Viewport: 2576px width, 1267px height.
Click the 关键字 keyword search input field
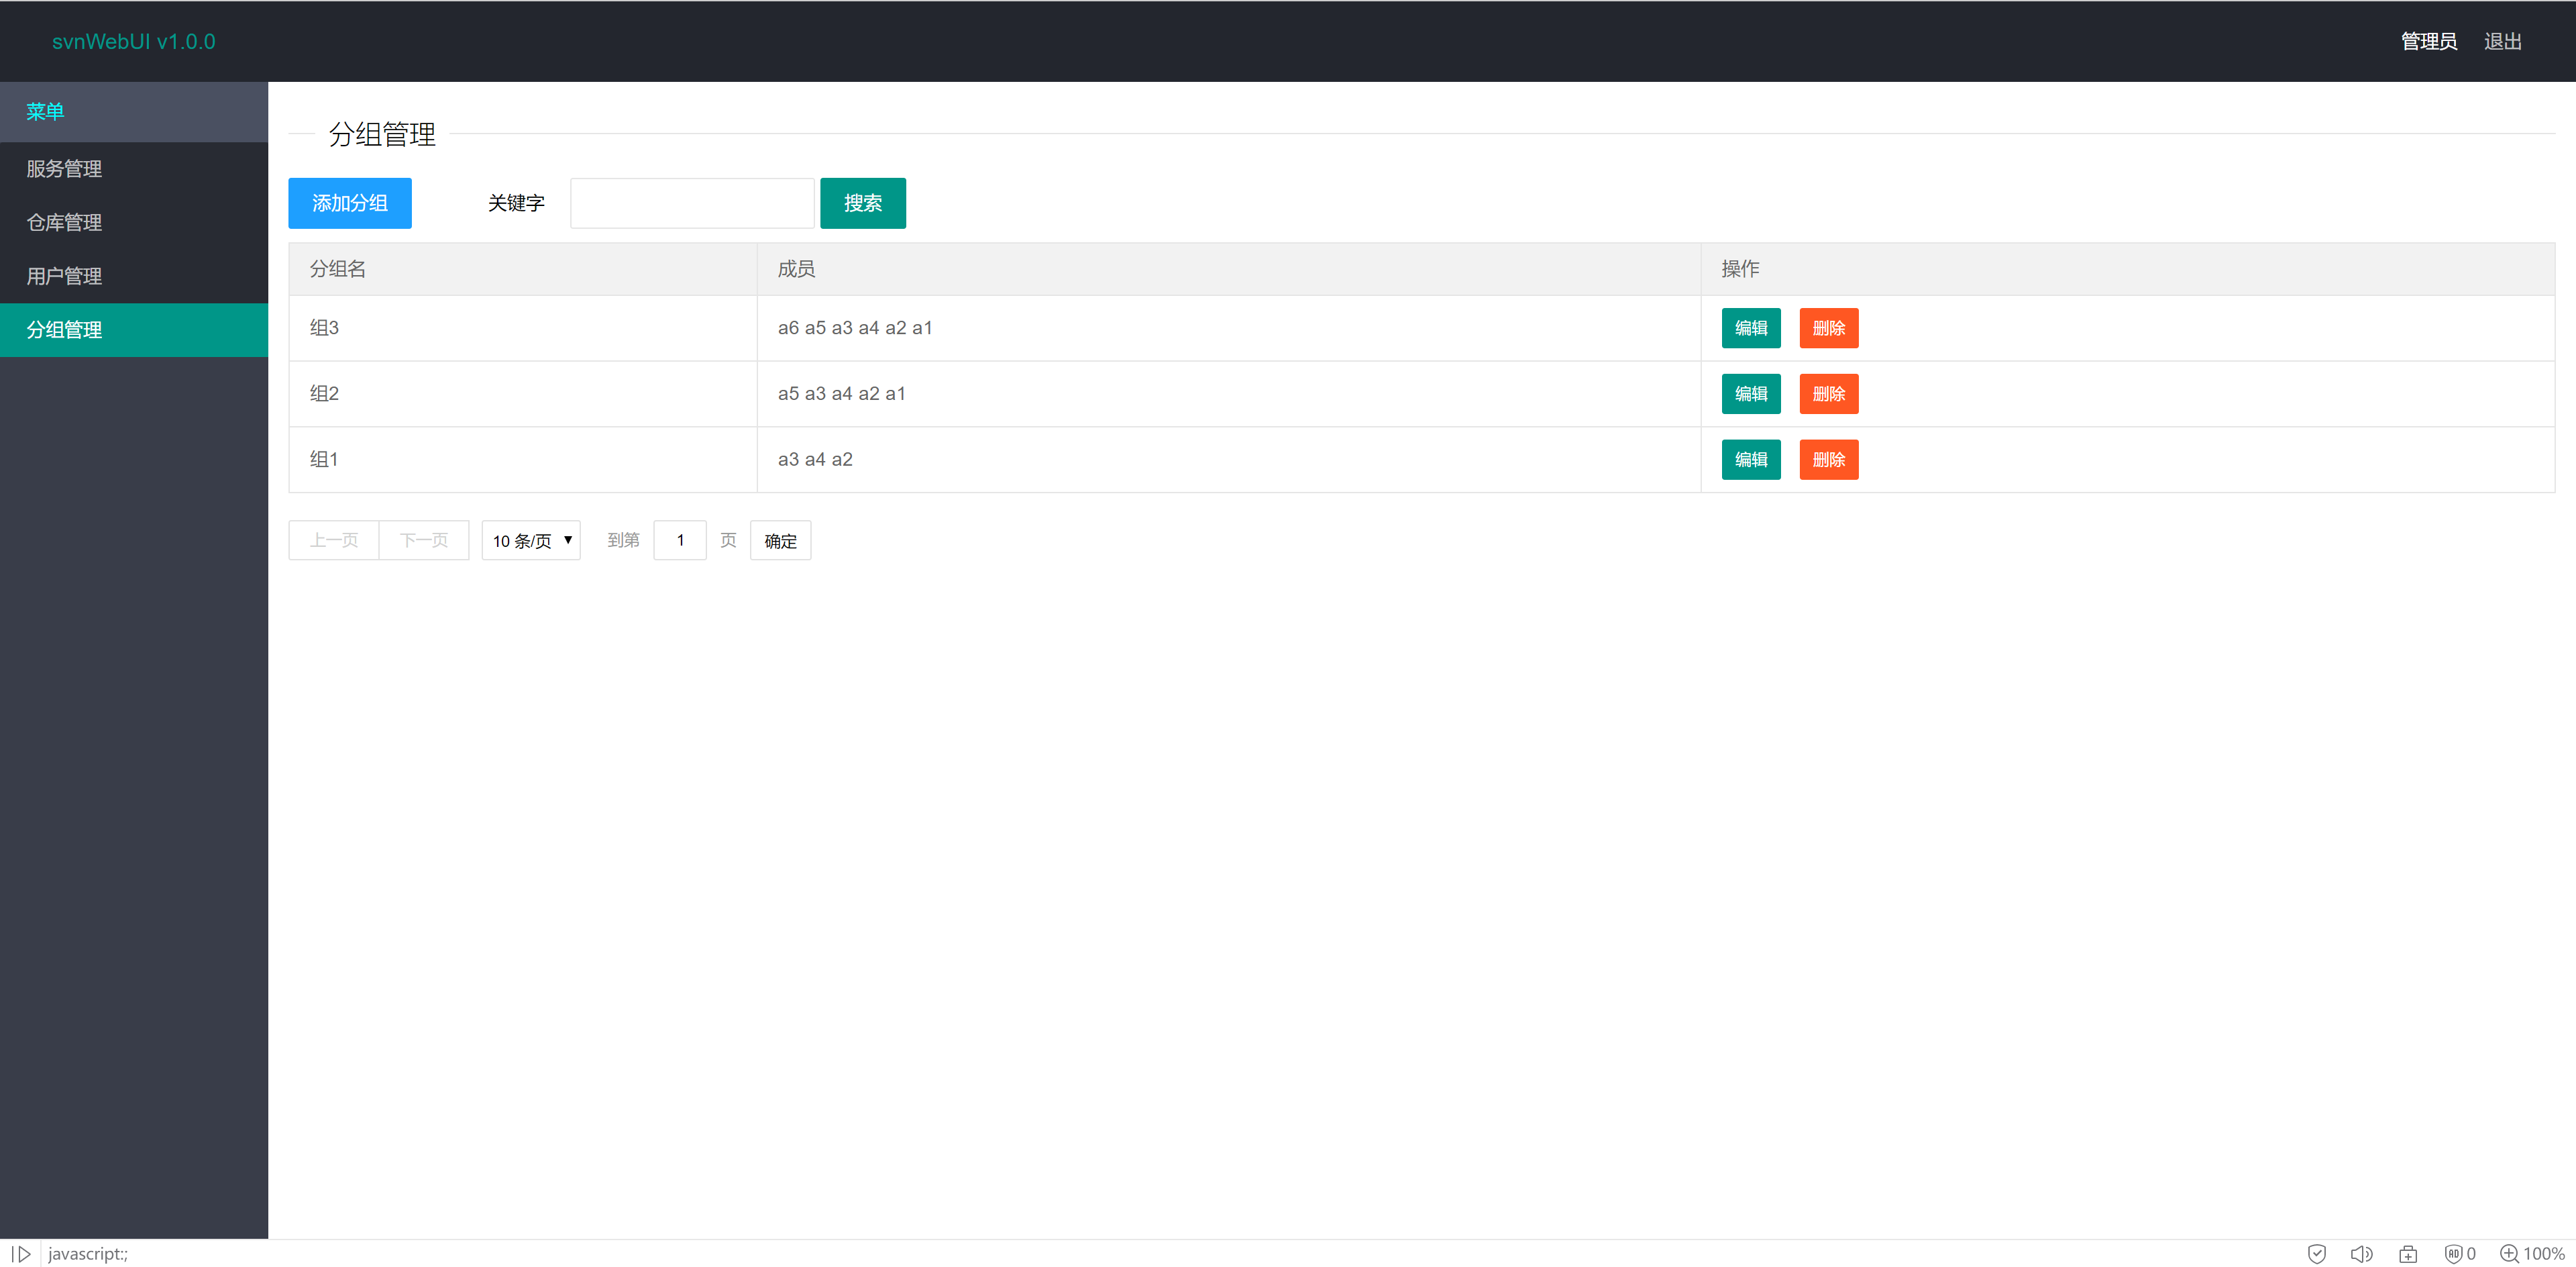(692, 202)
